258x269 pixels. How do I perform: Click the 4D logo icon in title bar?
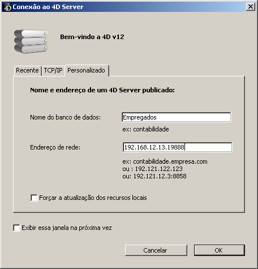coord(7,7)
